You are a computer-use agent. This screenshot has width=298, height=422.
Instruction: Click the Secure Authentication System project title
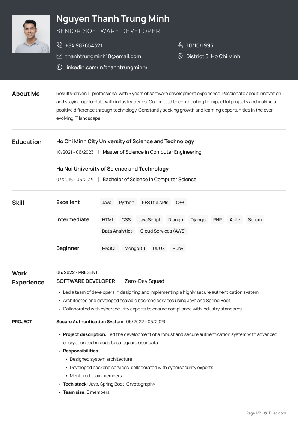coord(90,322)
